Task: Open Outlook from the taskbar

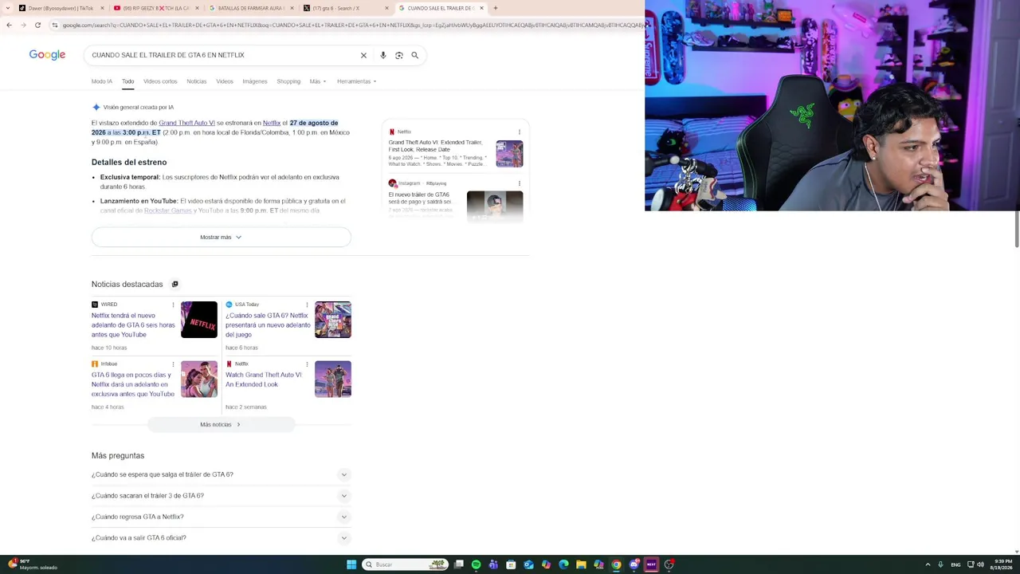Action: [528, 564]
